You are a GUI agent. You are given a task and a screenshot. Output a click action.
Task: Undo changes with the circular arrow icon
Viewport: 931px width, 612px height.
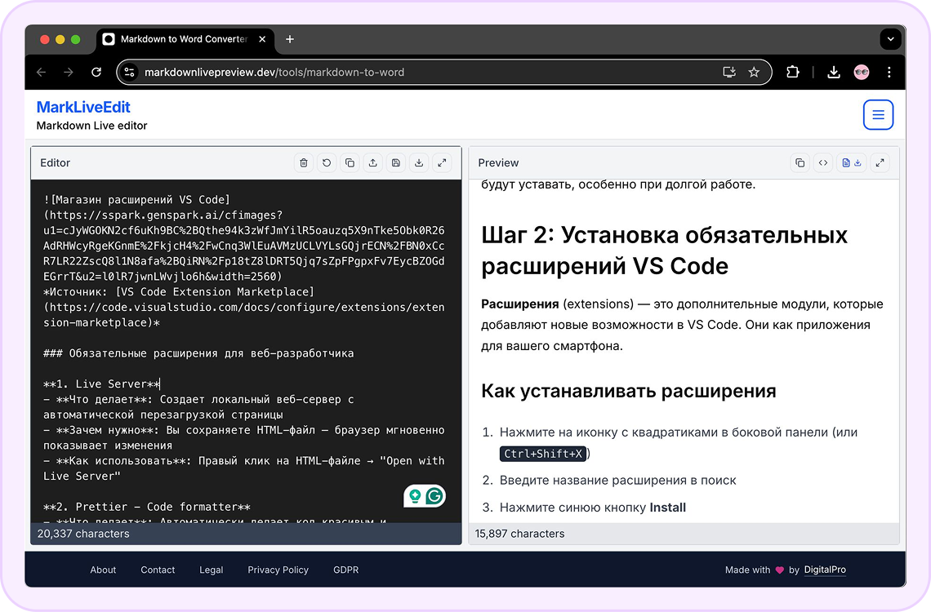click(327, 162)
